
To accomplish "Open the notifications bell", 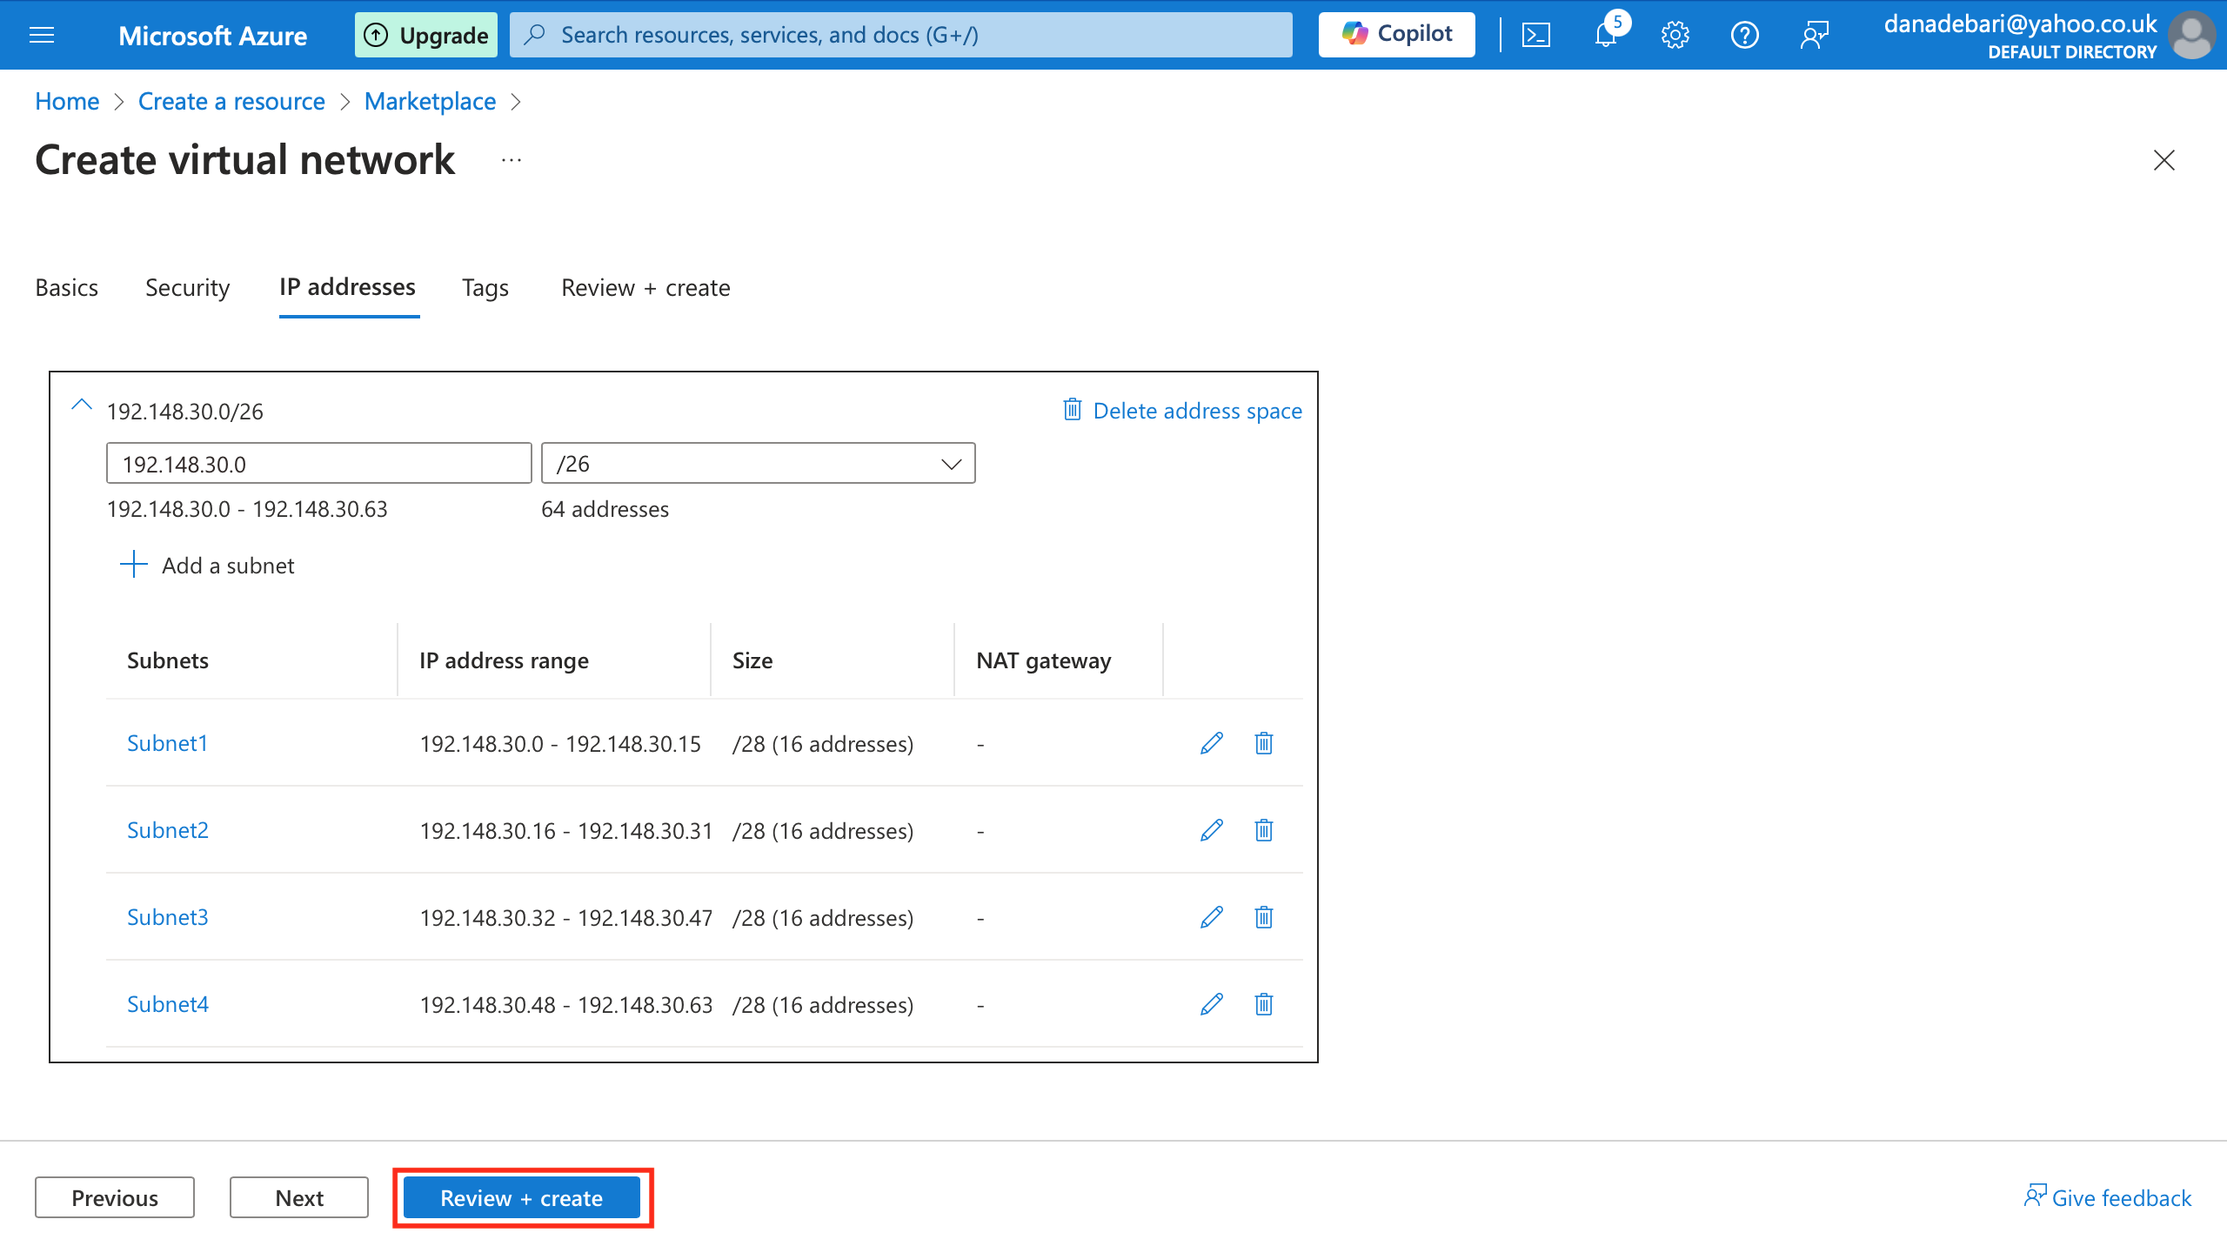I will 1605,35.
